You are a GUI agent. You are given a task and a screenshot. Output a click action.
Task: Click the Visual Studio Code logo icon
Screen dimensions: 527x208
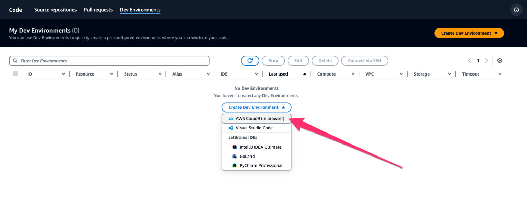[231, 128]
